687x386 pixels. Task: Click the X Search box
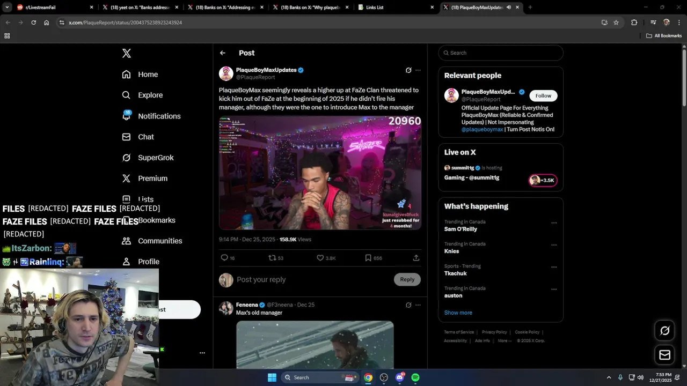tap(501, 53)
